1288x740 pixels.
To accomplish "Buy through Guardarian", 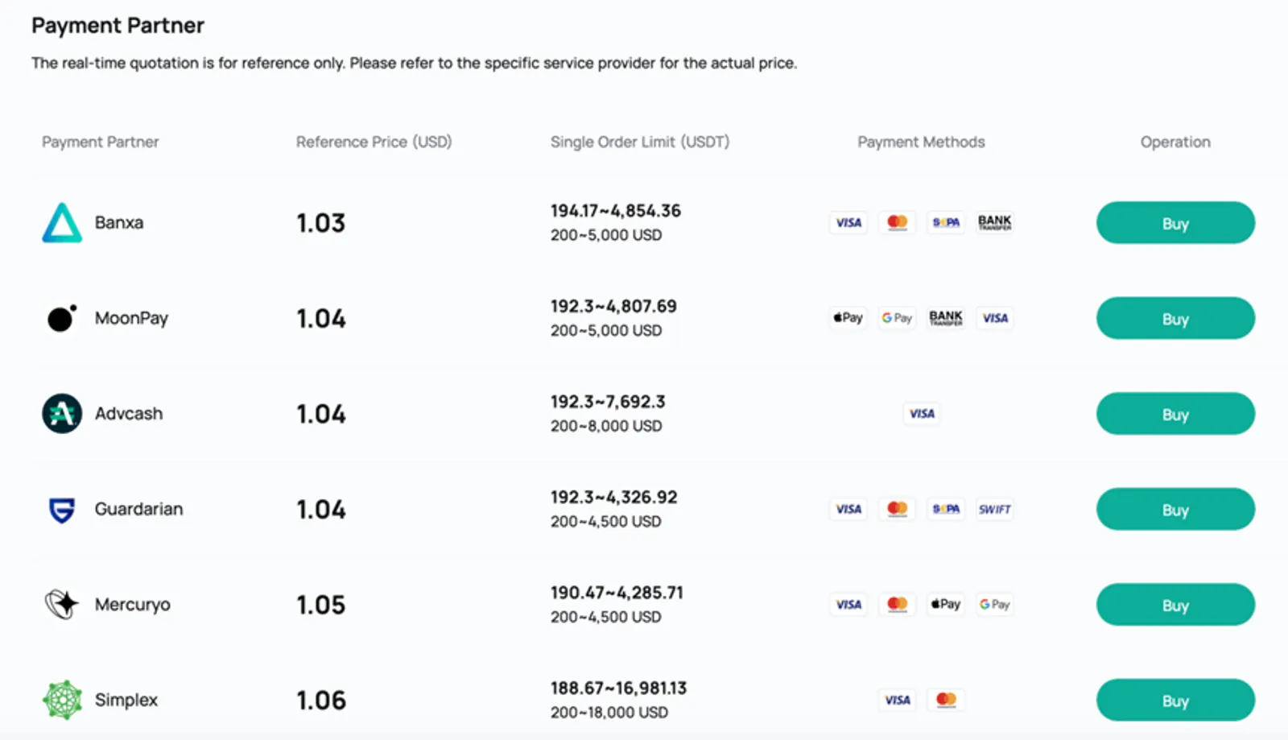I will (1175, 509).
